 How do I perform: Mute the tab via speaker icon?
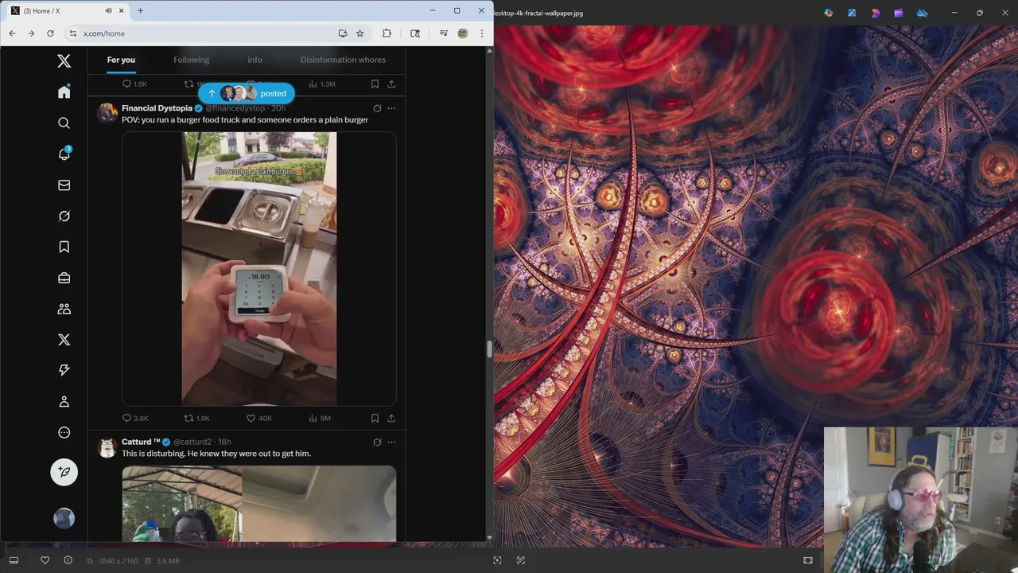pos(108,10)
